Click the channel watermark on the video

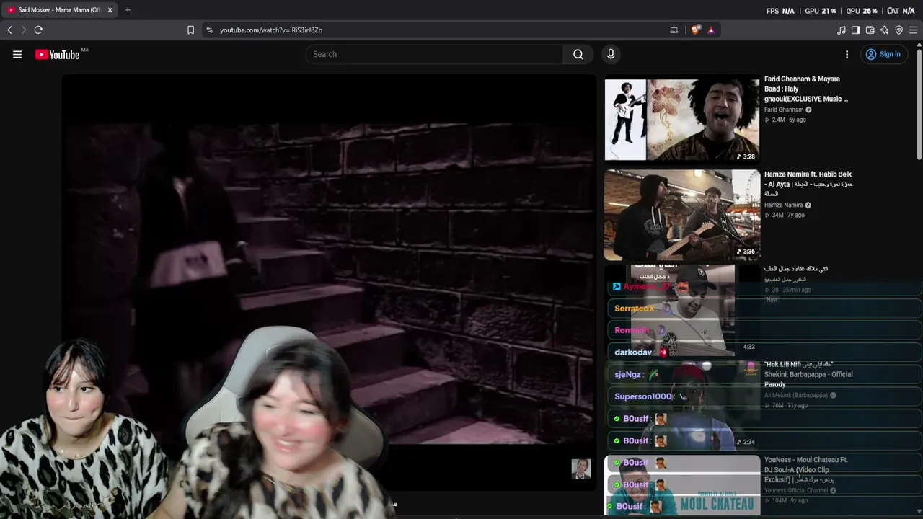point(580,469)
